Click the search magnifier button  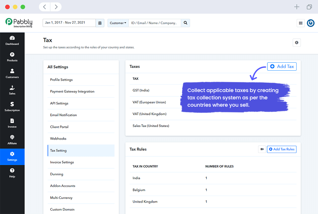point(185,23)
